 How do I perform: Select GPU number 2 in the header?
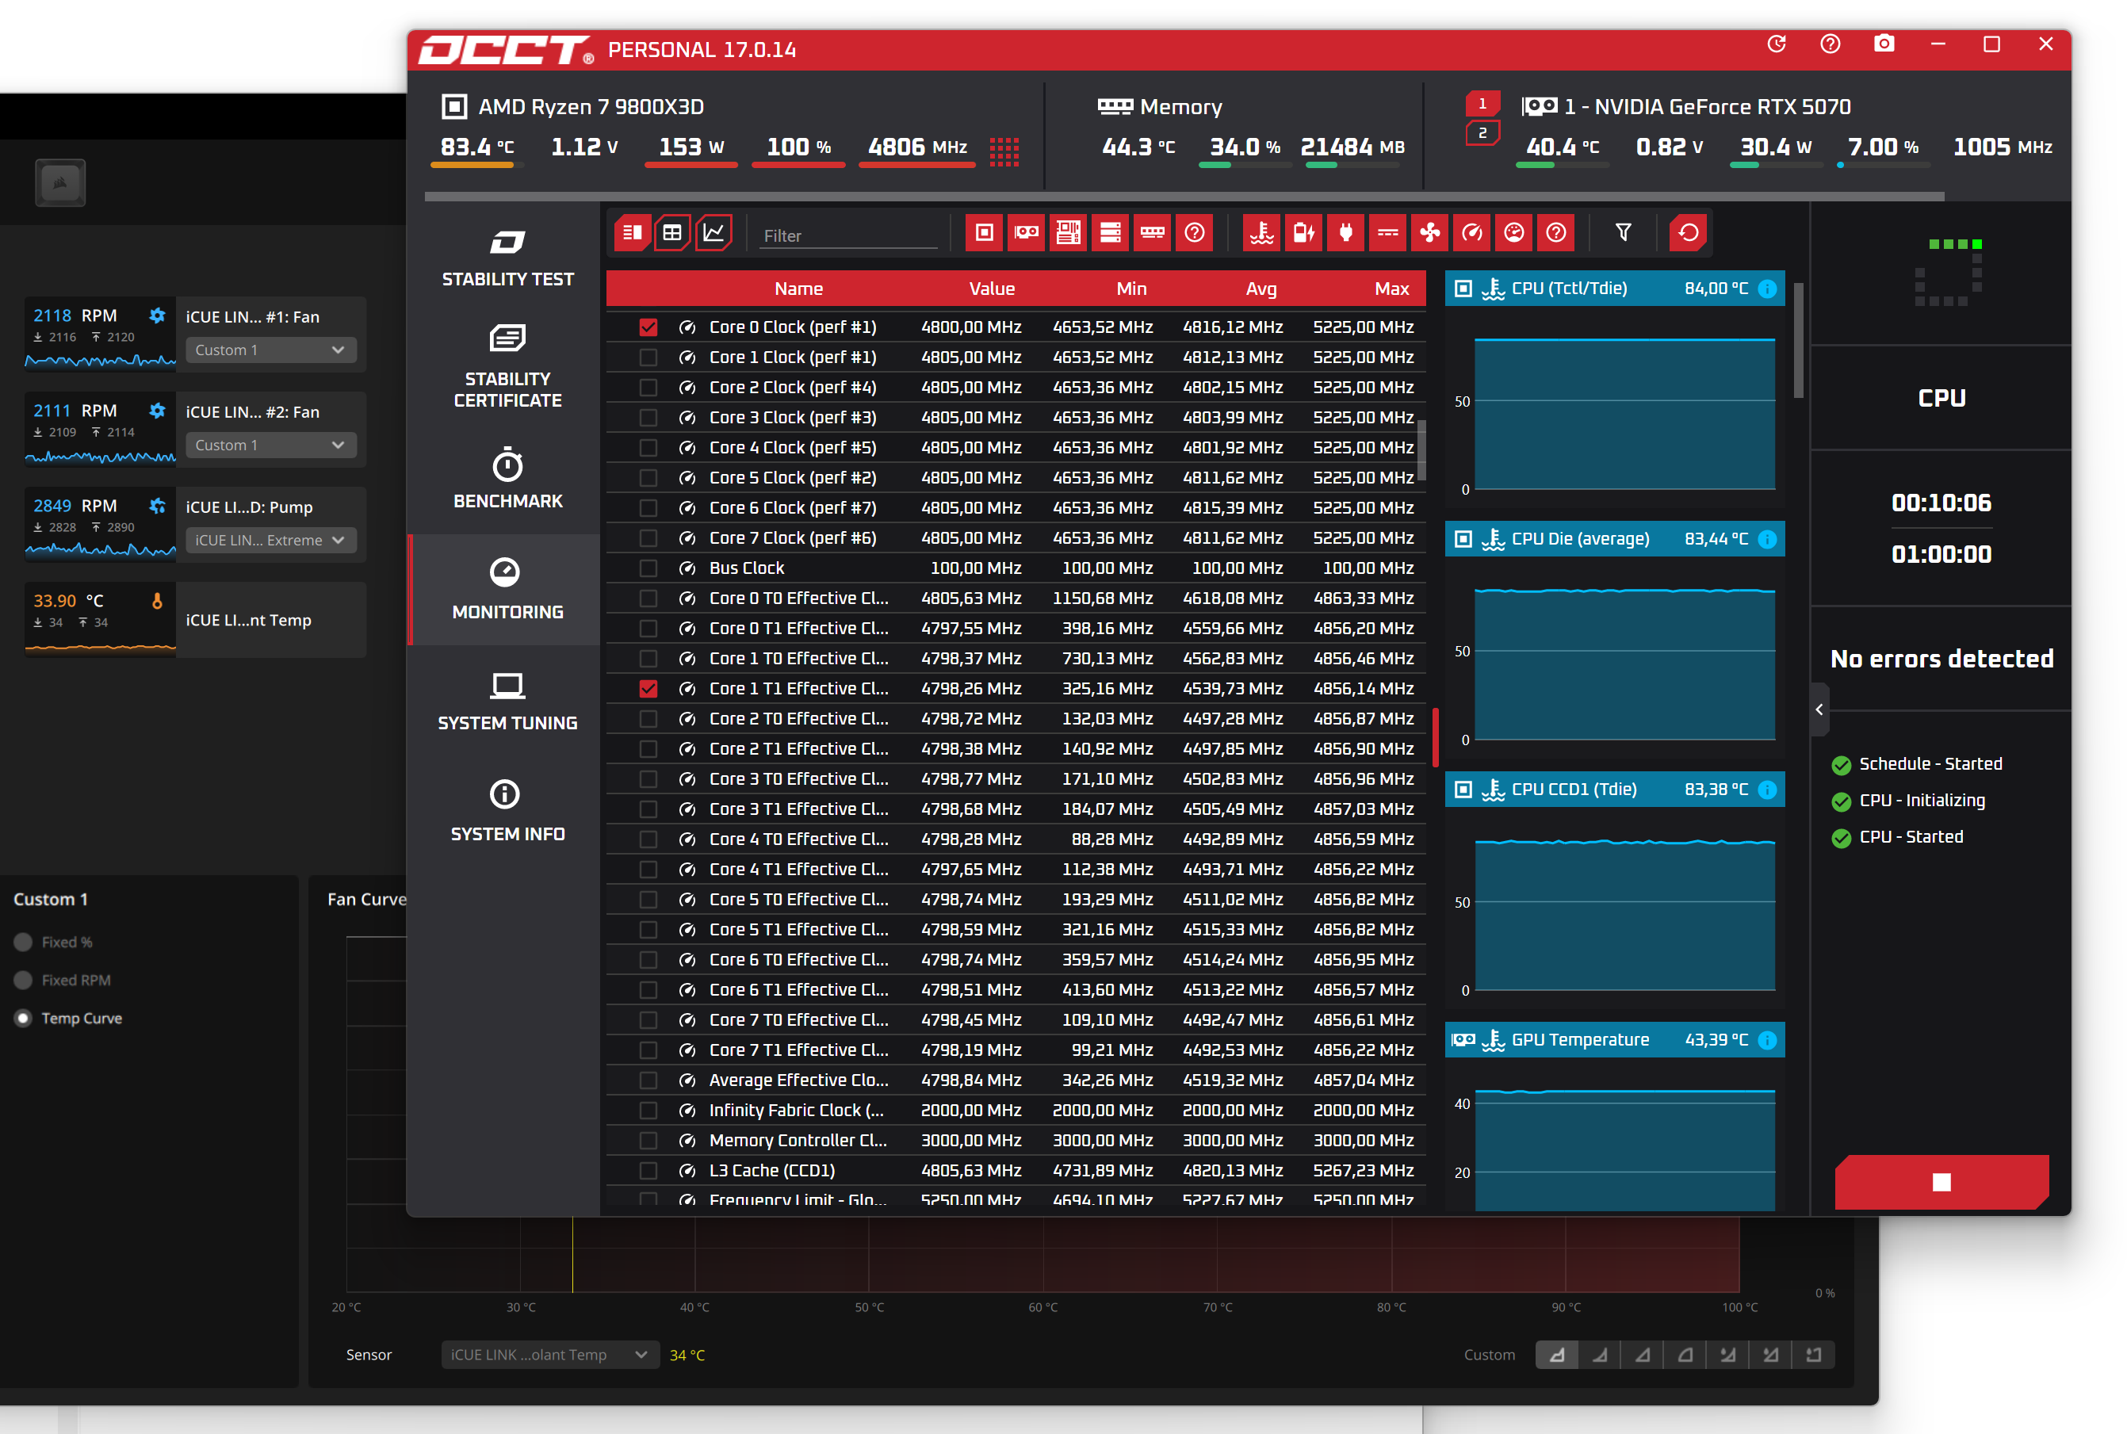1482,133
